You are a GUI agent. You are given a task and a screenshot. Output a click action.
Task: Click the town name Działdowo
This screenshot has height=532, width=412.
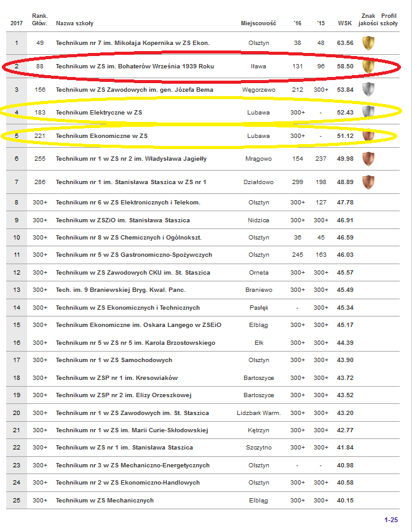pos(258,182)
